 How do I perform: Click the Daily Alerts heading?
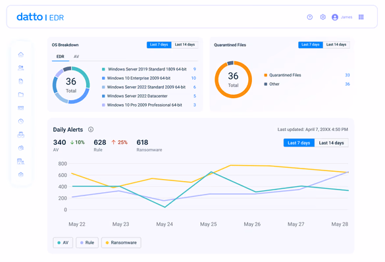pyautogui.click(x=68, y=130)
